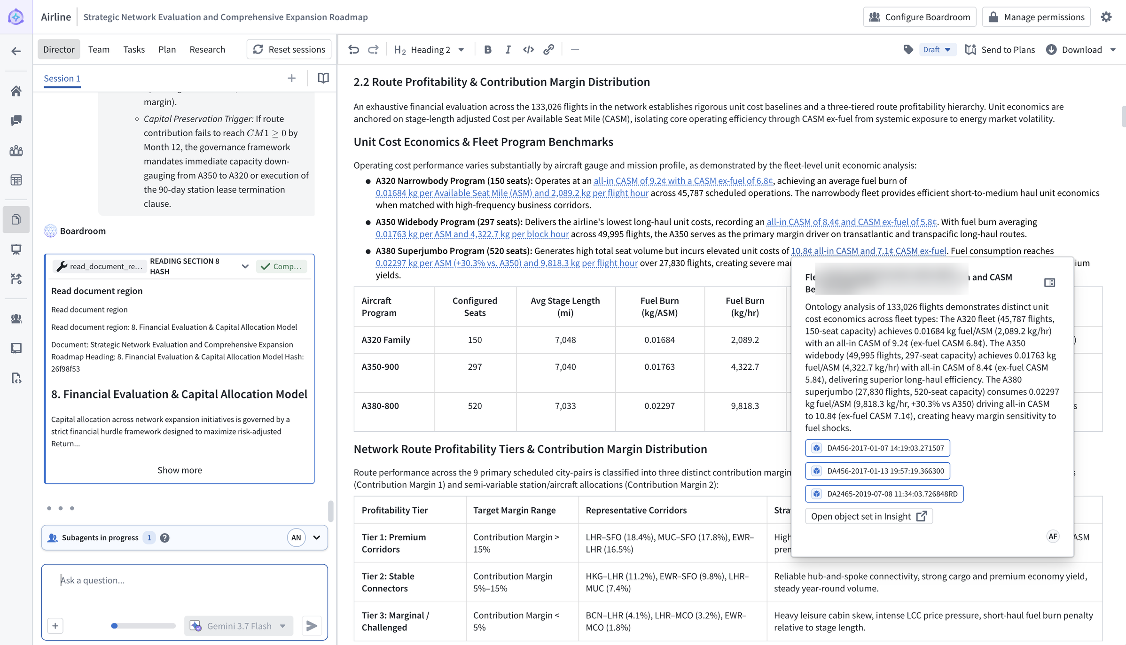Switch to the Team tab

coord(99,49)
